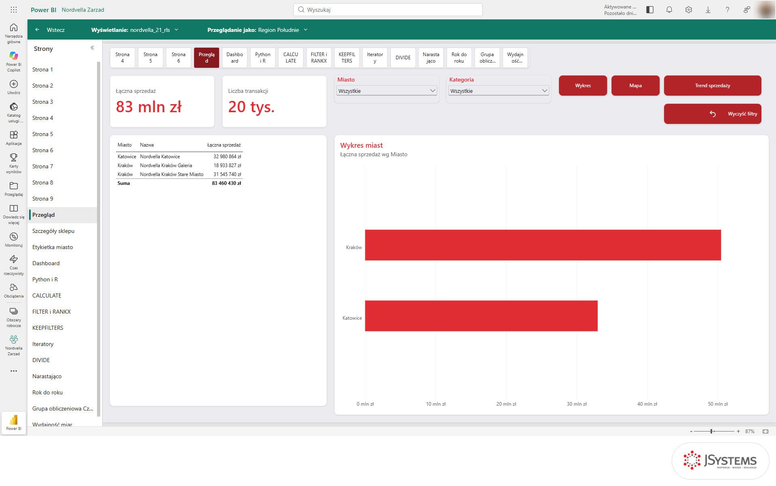Click the zoom in plus button
776x486 pixels.
(x=738, y=432)
